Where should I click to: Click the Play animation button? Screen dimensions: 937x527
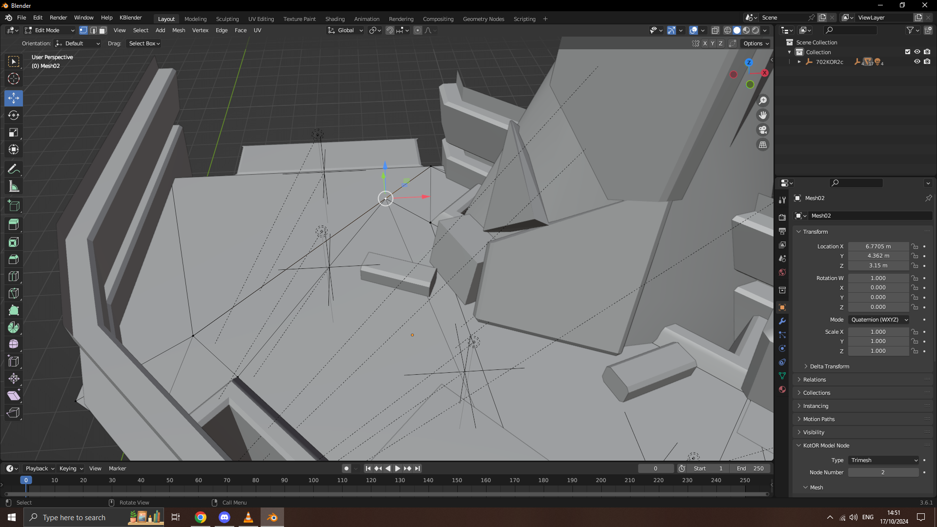397,468
